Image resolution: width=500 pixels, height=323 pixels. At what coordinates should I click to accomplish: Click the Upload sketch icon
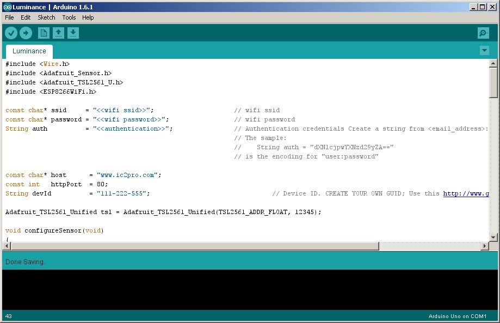26,33
